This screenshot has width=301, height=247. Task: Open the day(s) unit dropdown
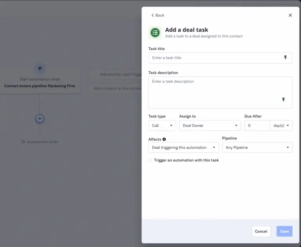(x=281, y=125)
